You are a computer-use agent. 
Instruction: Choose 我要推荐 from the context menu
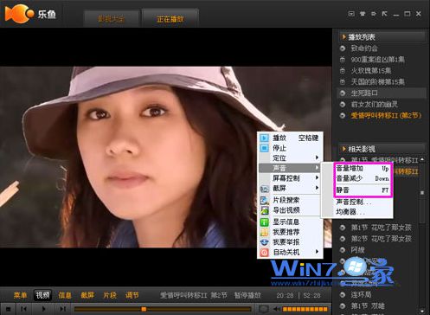point(291,232)
